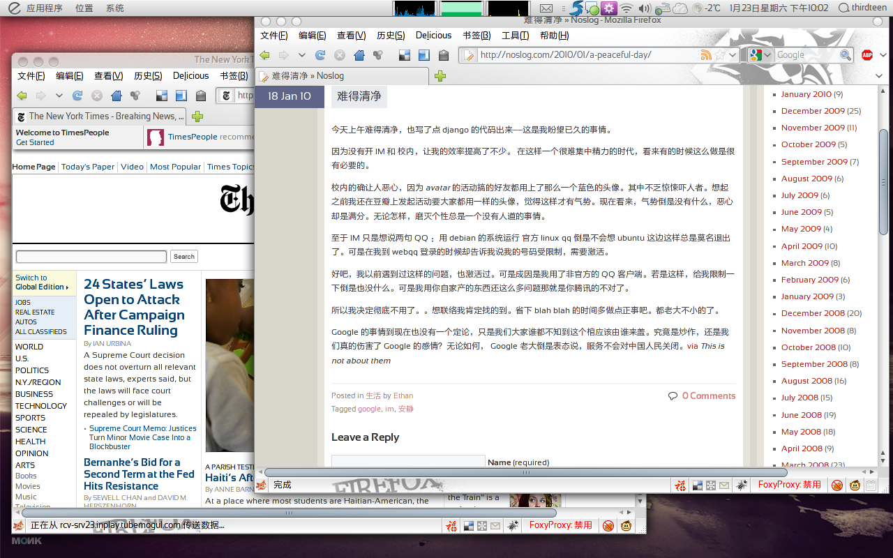
Task: Open a new tab in New York Times window
Action: tap(197, 116)
